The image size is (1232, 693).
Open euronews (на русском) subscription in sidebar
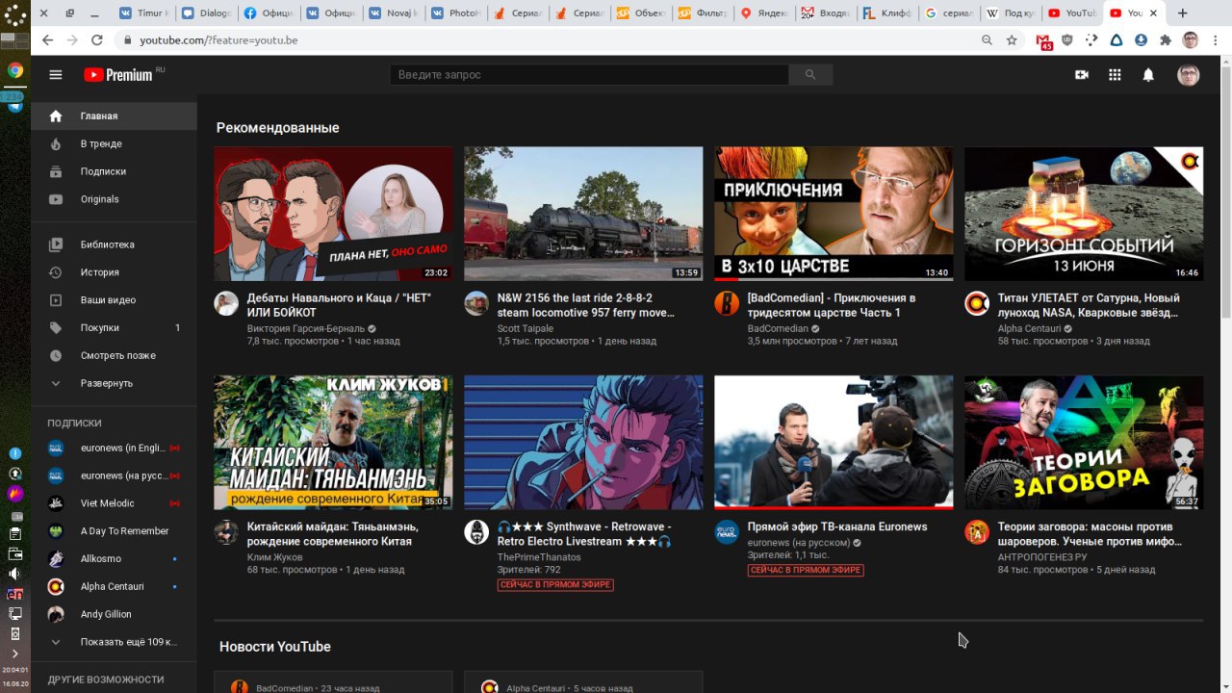click(114, 475)
